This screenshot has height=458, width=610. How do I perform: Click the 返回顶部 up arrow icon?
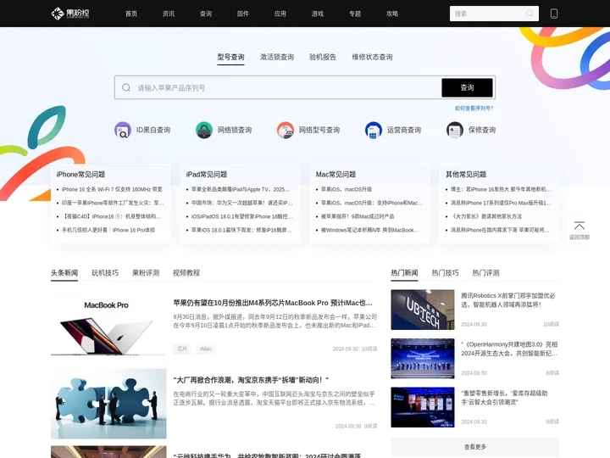579,226
